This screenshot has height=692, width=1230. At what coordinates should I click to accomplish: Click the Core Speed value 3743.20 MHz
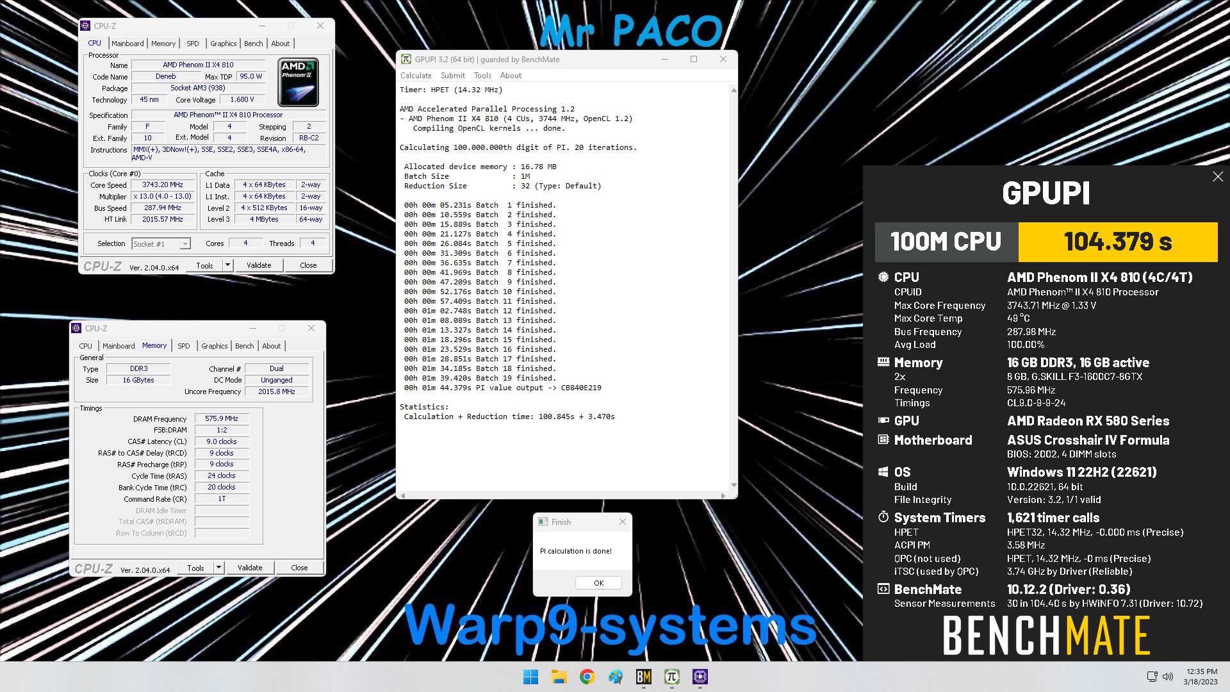coord(163,185)
